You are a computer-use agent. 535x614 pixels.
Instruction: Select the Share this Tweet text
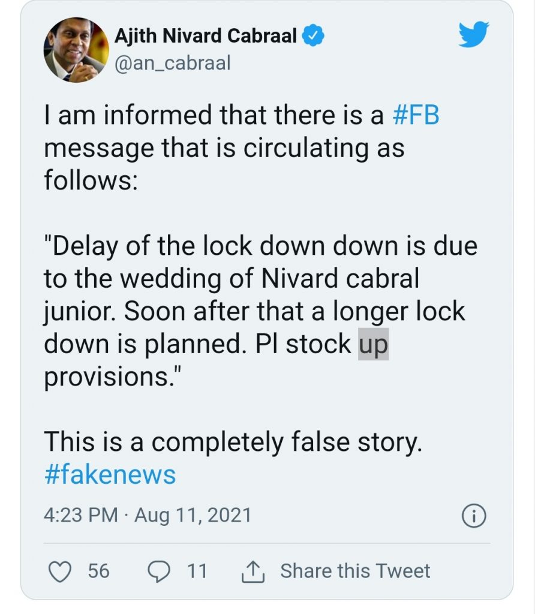pos(355,571)
